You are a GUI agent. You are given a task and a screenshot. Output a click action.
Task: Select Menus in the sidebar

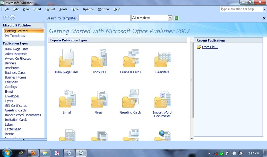coord(10,134)
